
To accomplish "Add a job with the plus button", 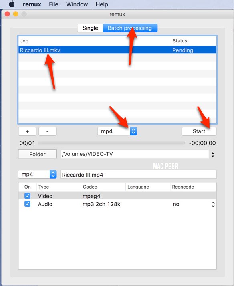I will coord(27,131).
